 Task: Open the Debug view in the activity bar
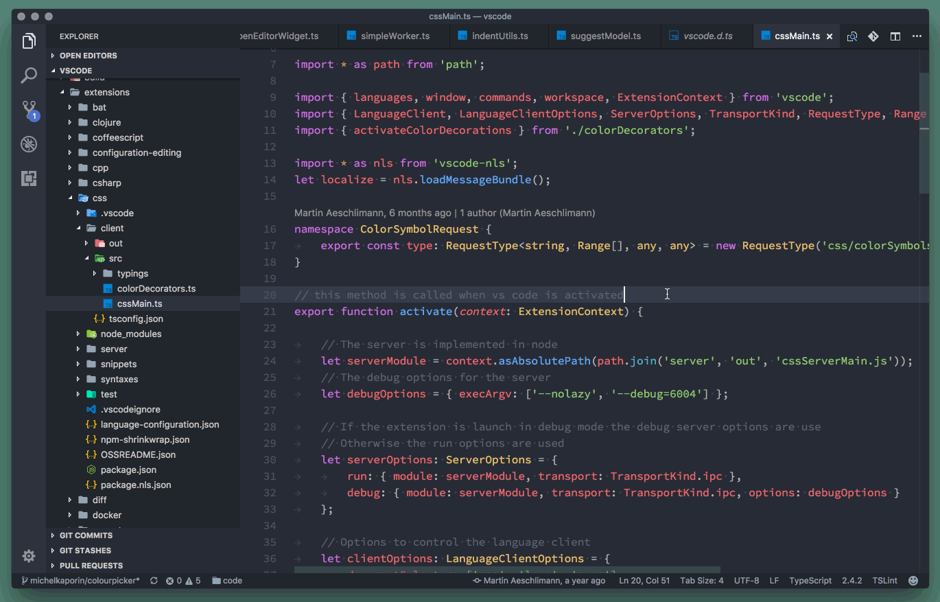click(x=29, y=144)
